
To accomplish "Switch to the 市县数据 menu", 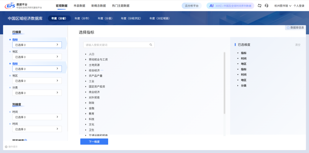I will 79,6.
